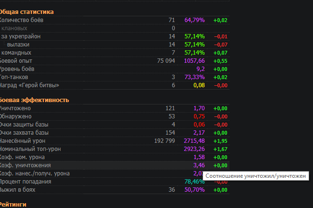Select the «клановых» battles row
Viewport: 313px width, 208px height.
(x=14, y=28)
